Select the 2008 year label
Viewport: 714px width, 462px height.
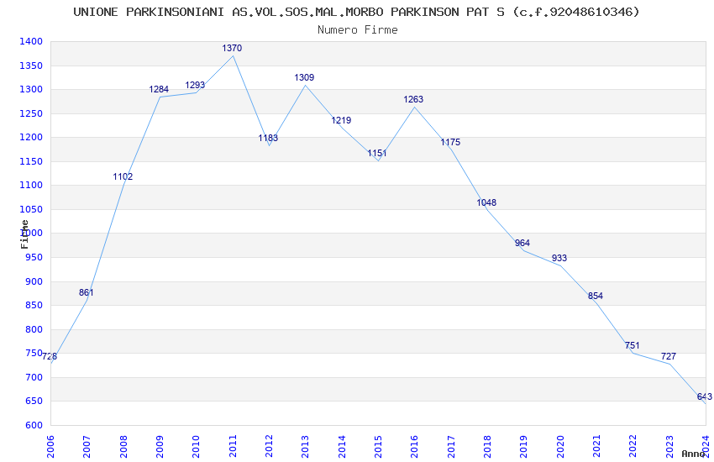pyautogui.click(x=123, y=447)
